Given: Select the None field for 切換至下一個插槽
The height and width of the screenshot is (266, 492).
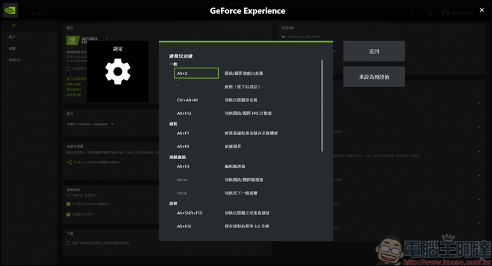Looking at the screenshot, I should [x=196, y=193].
